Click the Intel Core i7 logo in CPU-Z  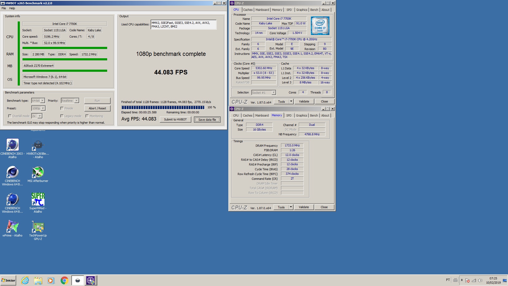tap(320, 26)
